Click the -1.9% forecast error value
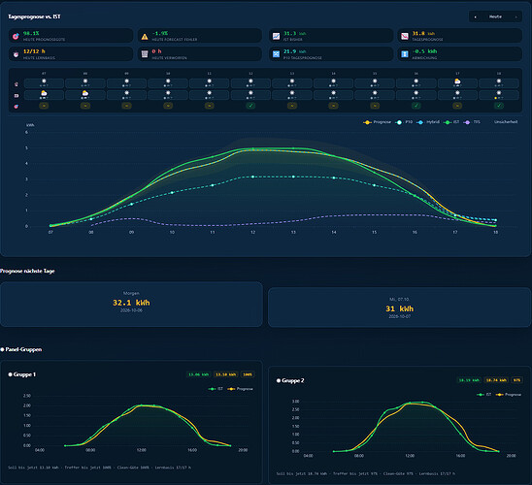 tap(160, 33)
